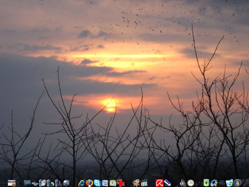Viewport: 249px width, 187px height.
Task: Click the Windows Start orb
Action: tap(237, 183)
